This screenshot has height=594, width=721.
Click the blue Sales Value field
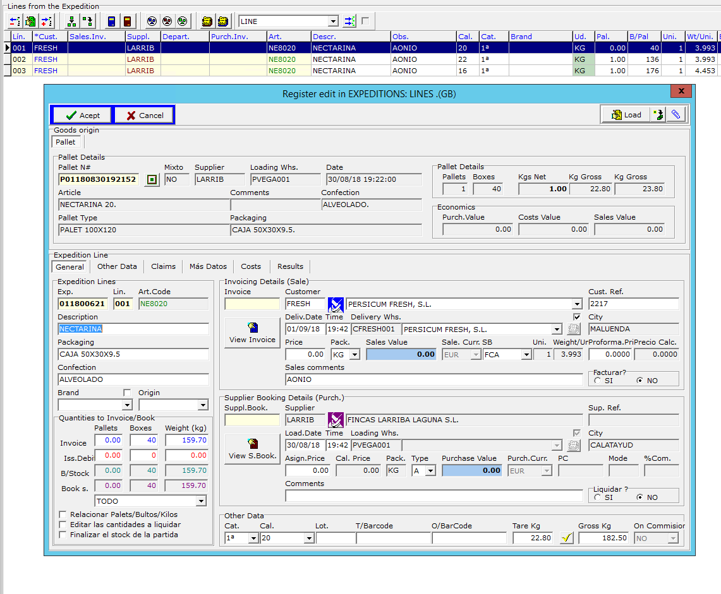pyautogui.click(x=401, y=354)
